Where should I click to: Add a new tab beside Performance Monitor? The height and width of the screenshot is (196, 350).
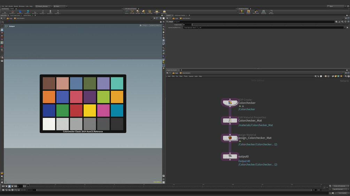(189, 15)
